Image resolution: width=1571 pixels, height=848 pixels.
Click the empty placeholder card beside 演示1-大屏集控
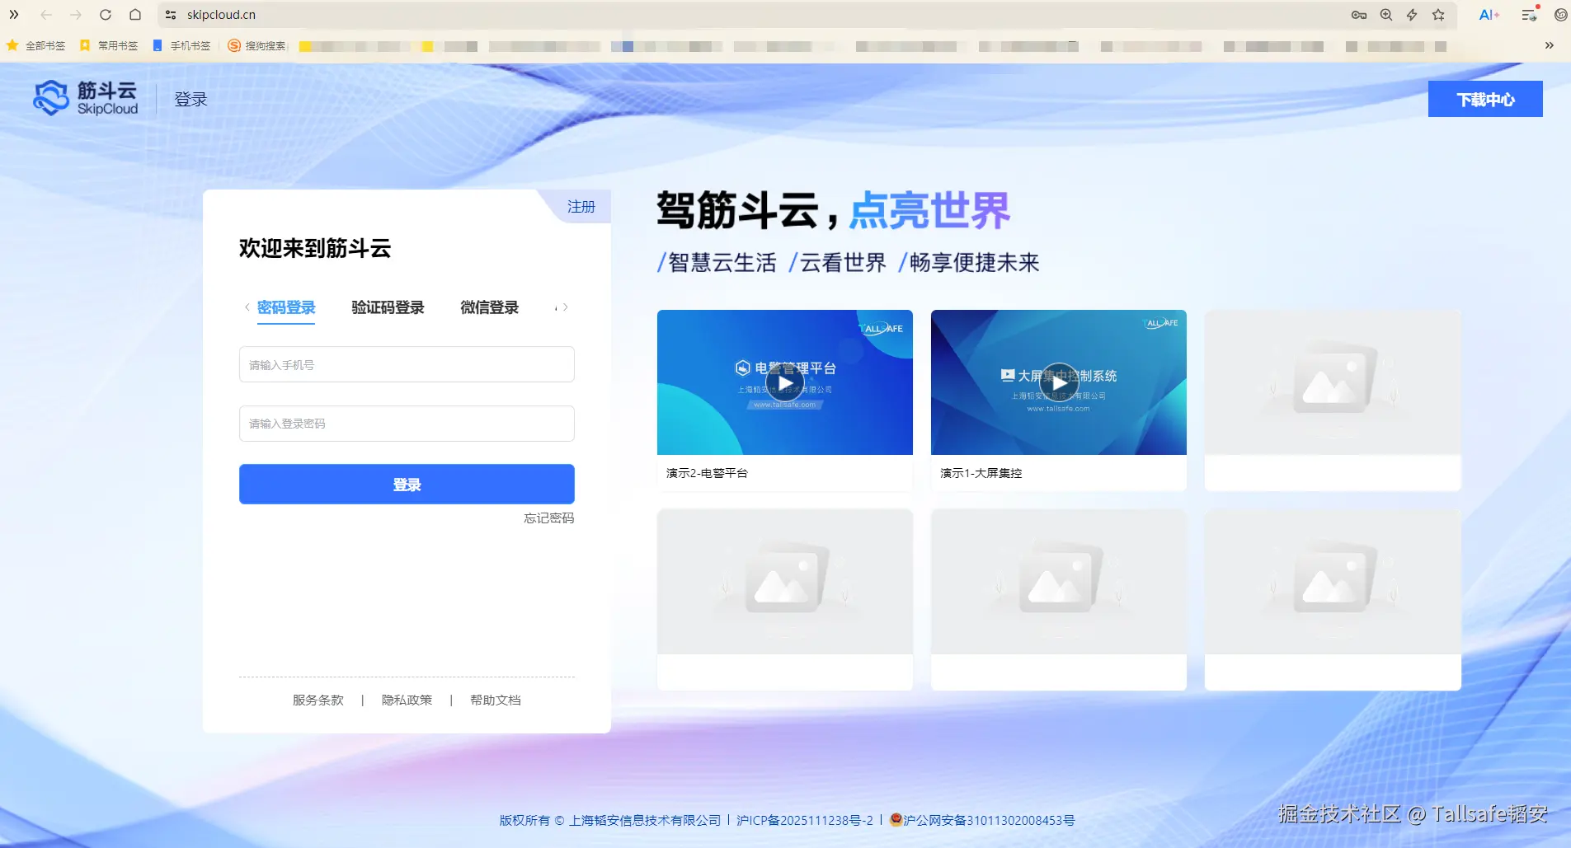point(1333,401)
